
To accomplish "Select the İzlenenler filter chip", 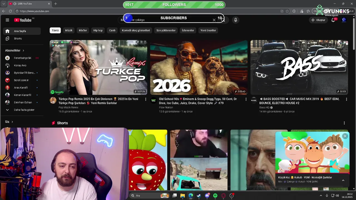I will pos(188,30).
